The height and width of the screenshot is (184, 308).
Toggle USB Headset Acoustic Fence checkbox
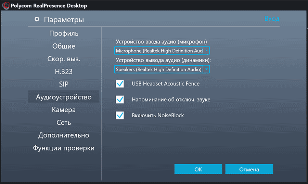[120, 84]
